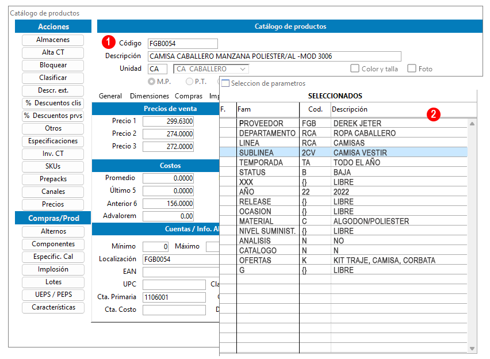Click the UPC field
The image size is (490, 359).
tap(174, 285)
